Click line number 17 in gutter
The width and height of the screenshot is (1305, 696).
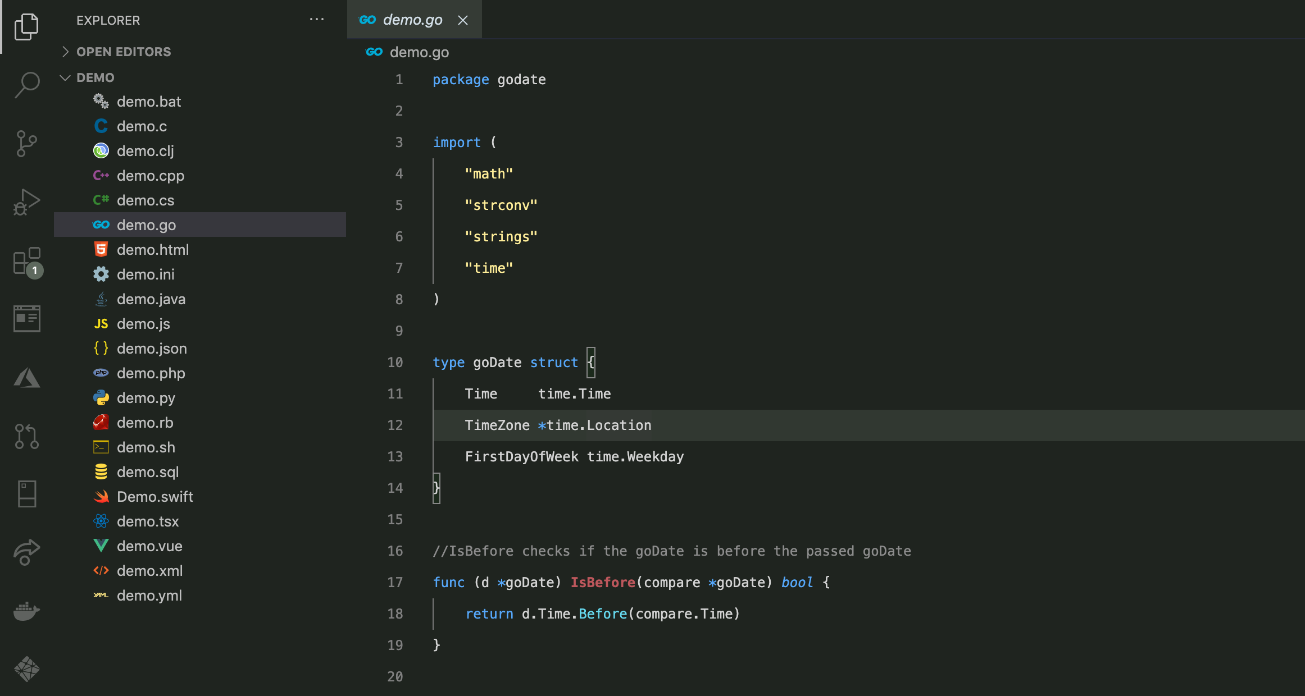[395, 582]
